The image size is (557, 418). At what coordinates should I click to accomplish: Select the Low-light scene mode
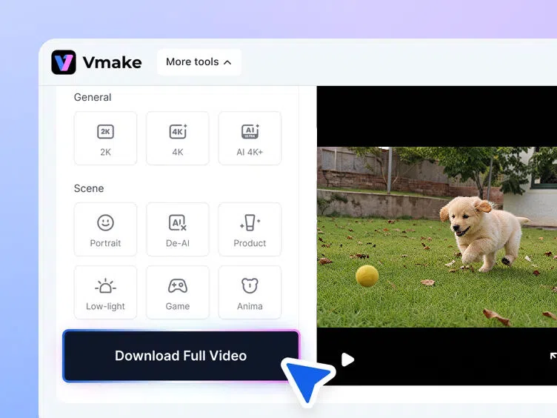[105, 292]
